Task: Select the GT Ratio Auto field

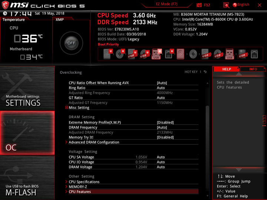Action: pos(161,98)
